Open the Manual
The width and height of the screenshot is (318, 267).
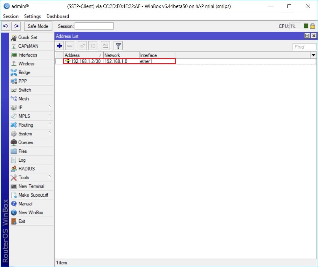(32, 204)
